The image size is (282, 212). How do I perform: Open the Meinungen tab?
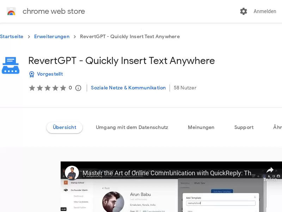click(x=201, y=128)
